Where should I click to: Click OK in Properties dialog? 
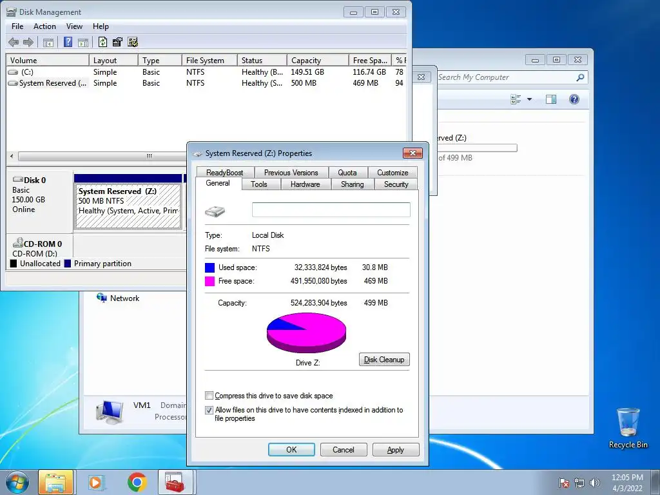[x=291, y=449]
